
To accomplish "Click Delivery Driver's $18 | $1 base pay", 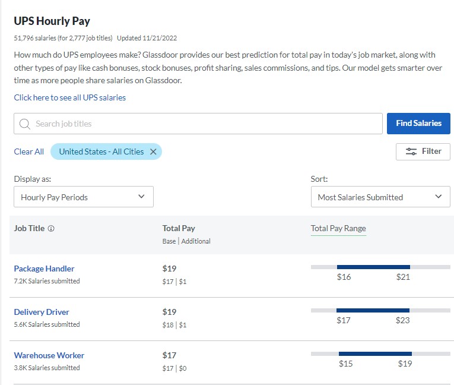I will pyautogui.click(x=174, y=325).
